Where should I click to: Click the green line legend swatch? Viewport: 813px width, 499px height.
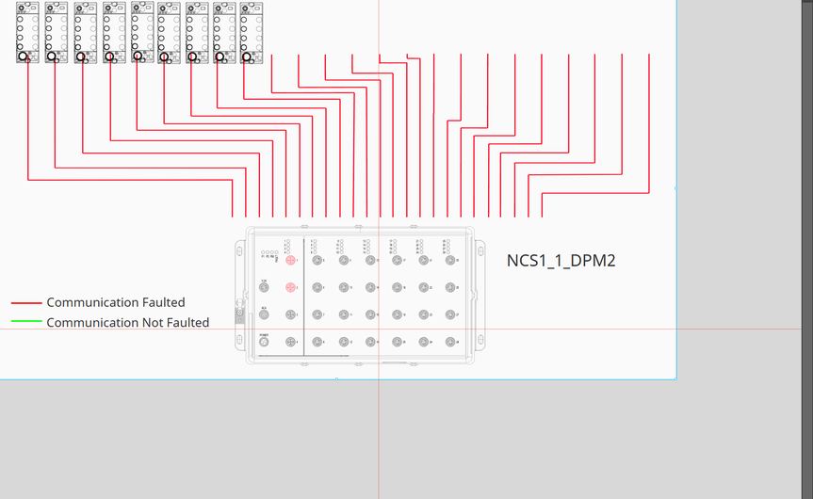pyautogui.click(x=26, y=322)
